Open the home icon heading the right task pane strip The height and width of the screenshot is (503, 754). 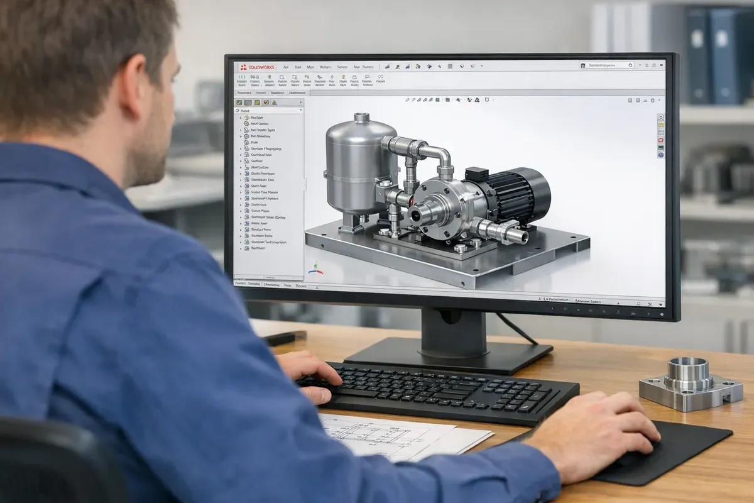coord(661,117)
